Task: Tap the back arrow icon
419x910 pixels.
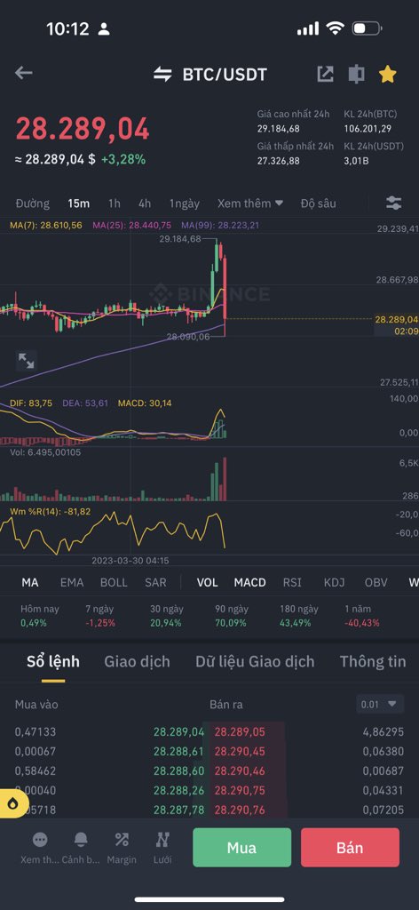Action: 23,73
